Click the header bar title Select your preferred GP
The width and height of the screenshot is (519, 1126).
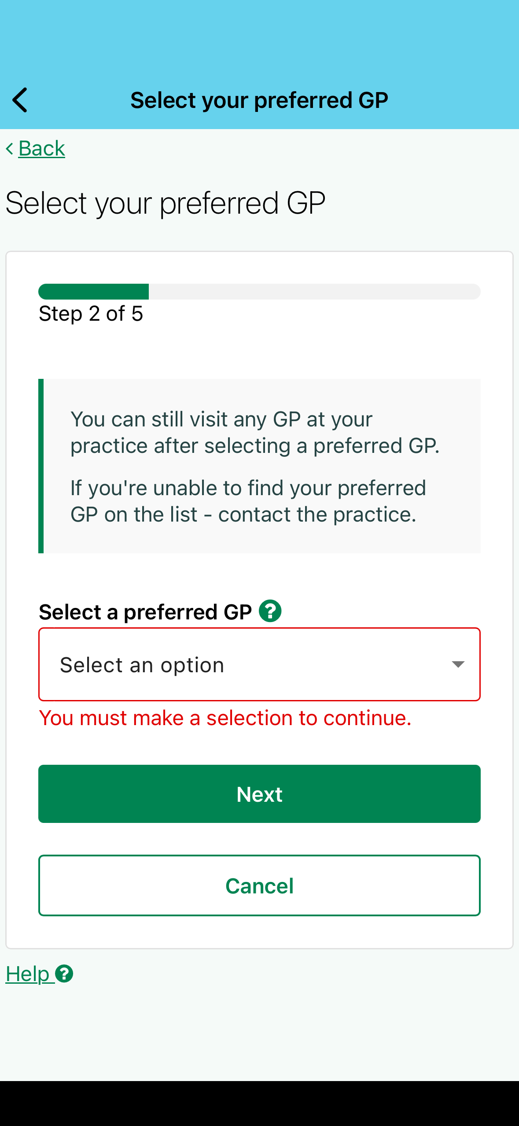[259, 100]
